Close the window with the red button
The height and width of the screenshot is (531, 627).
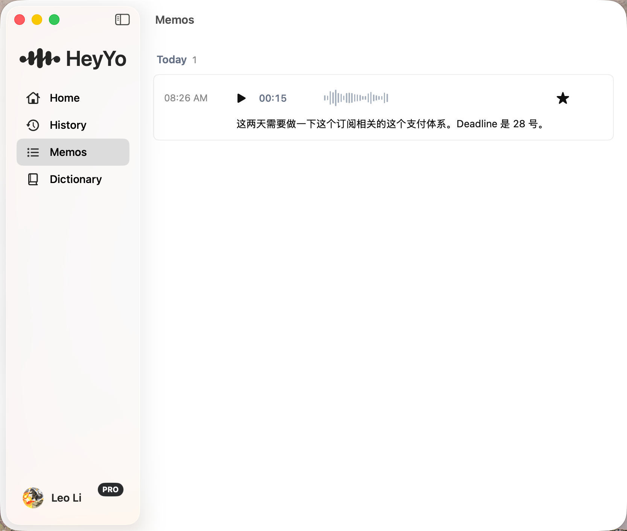(20, 20)
